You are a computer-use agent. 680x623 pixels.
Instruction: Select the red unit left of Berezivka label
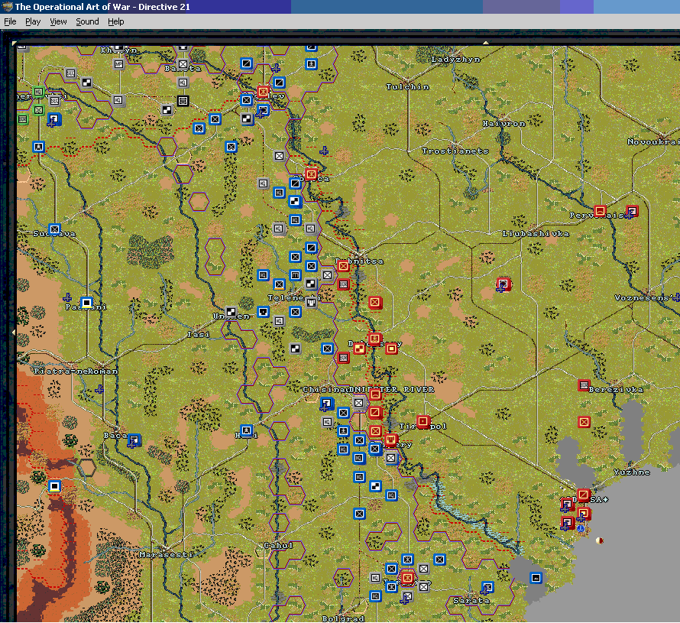point(584,385)
